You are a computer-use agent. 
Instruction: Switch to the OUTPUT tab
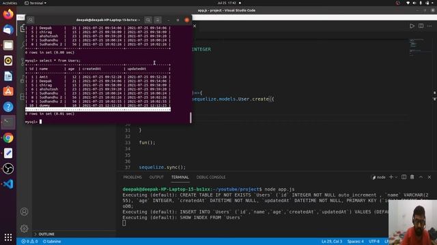(156, 177)
